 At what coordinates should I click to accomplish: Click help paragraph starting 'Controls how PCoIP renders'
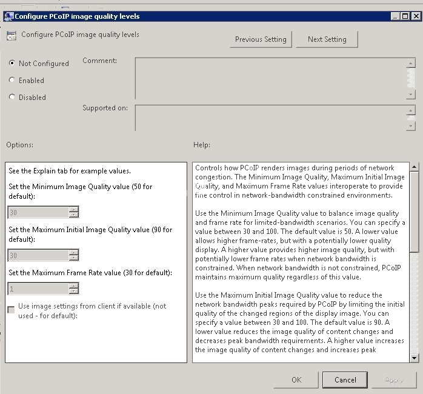click(x=300, y=181)
